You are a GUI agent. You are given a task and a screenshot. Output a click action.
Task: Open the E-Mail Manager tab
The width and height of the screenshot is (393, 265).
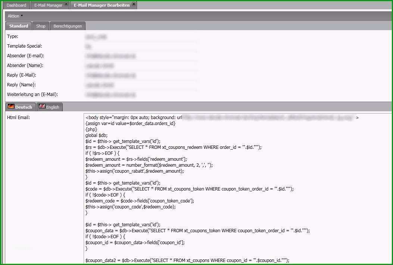(48, 5)
